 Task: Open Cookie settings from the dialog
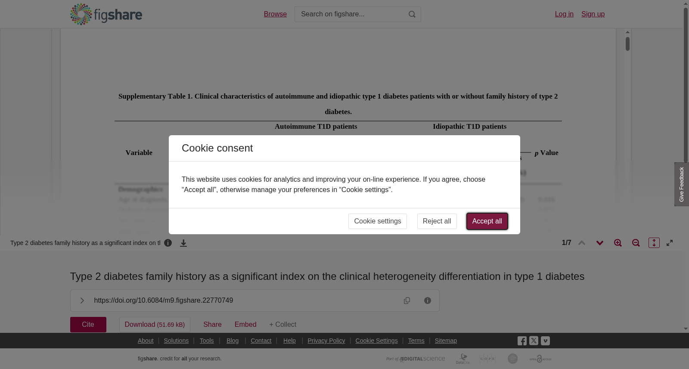(378, 221)
